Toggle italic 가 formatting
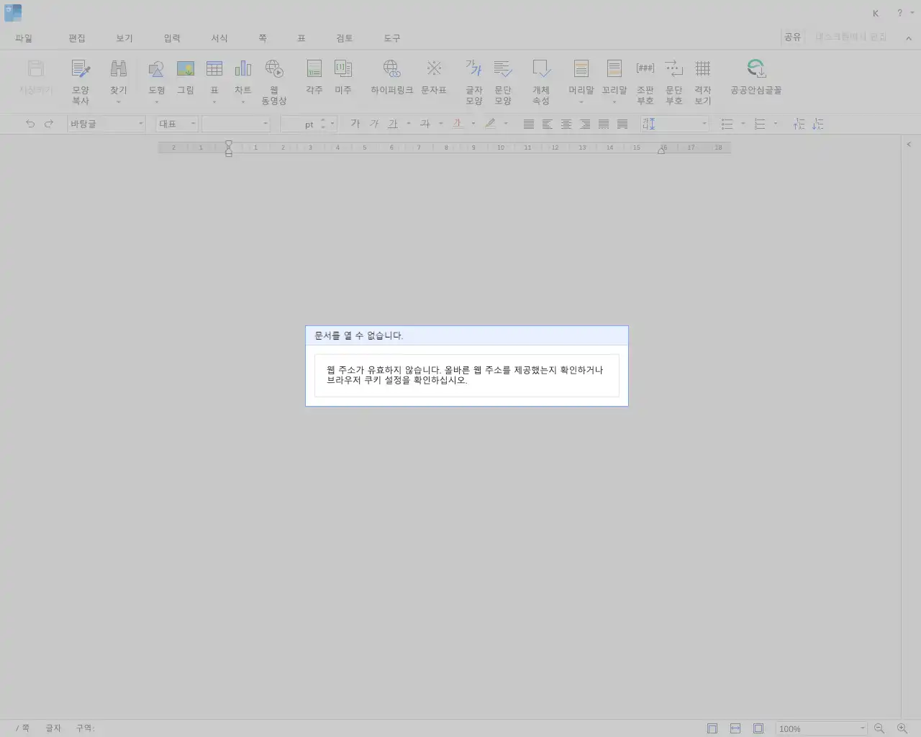The height and width of the screenshot is (737, 921). tap(374, 124)
